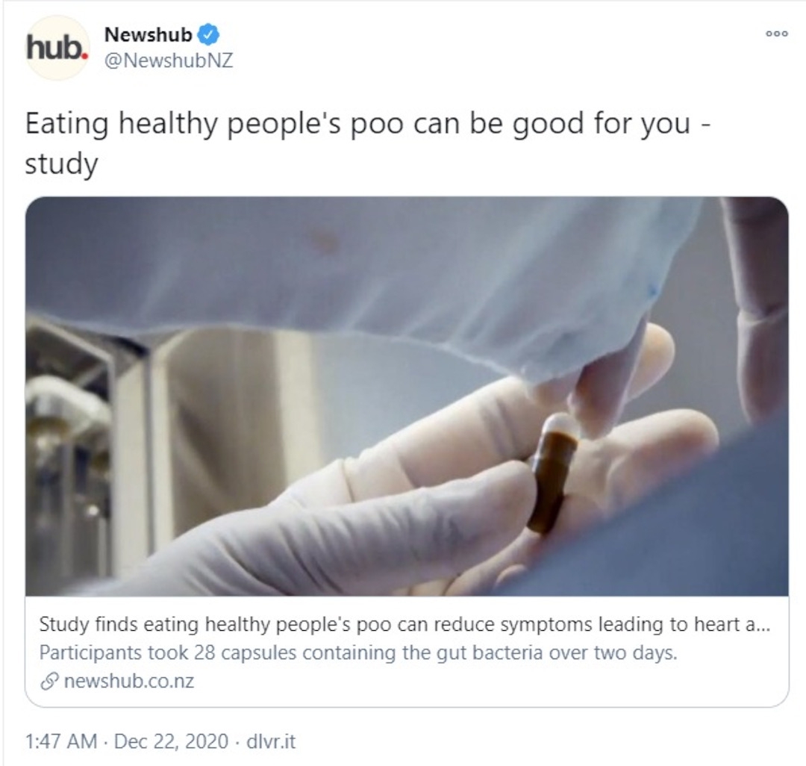Click the 1:47 AM timestamp

tap(61, 741)
